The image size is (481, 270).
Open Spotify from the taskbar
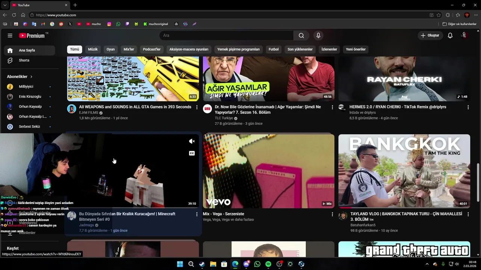click(268, 264)
